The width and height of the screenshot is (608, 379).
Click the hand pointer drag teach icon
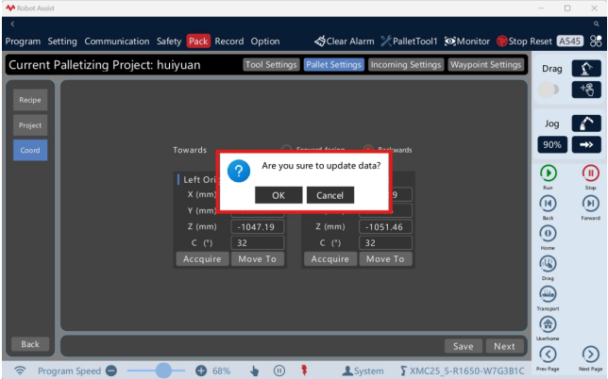tap(586, 90)
